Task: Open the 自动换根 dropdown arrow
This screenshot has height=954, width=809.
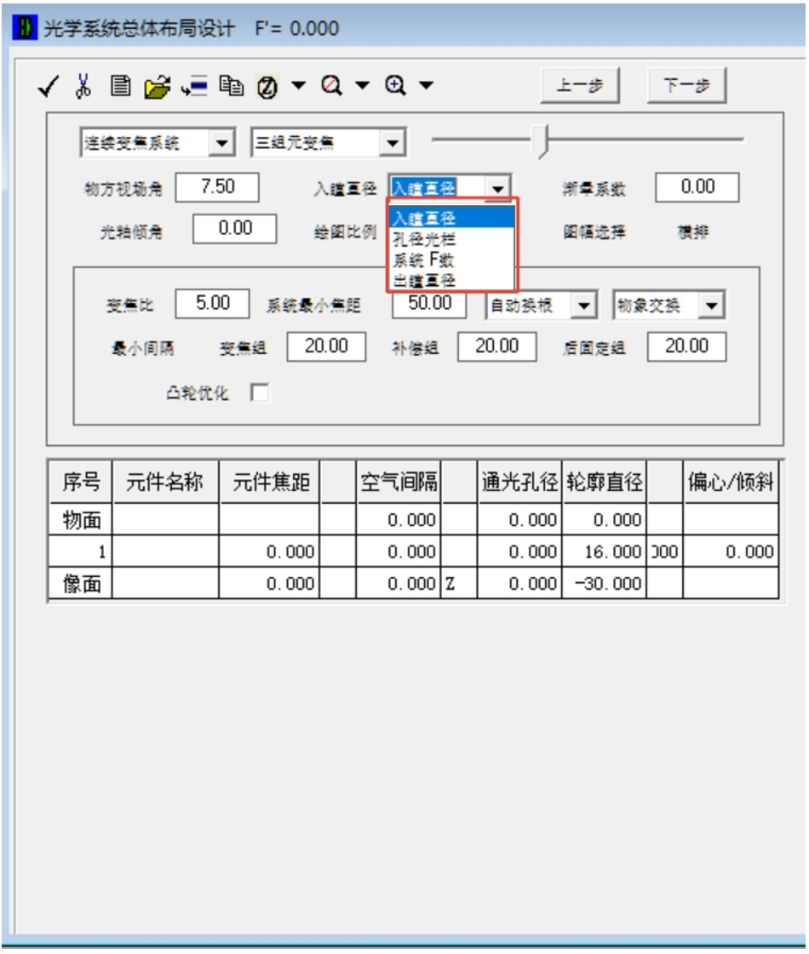Action: coord(582,306)
